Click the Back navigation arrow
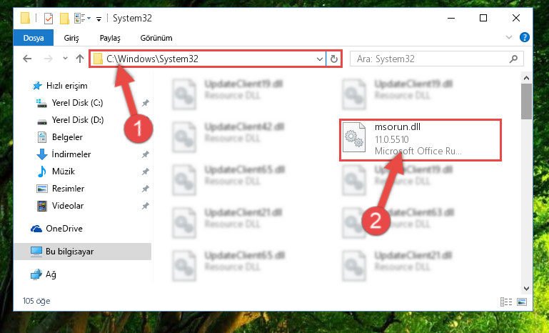549x333 pixels. (27, 59)
